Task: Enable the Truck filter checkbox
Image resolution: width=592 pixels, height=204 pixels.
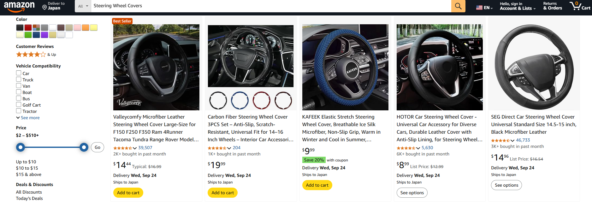Action: (19, 79)
